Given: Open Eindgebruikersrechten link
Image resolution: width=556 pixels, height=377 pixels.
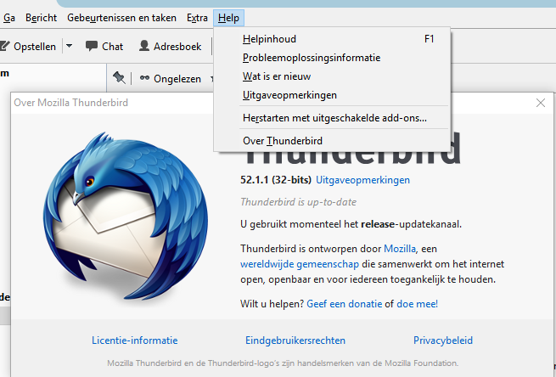Looking at the screenshot, I should tap(295, 340).
